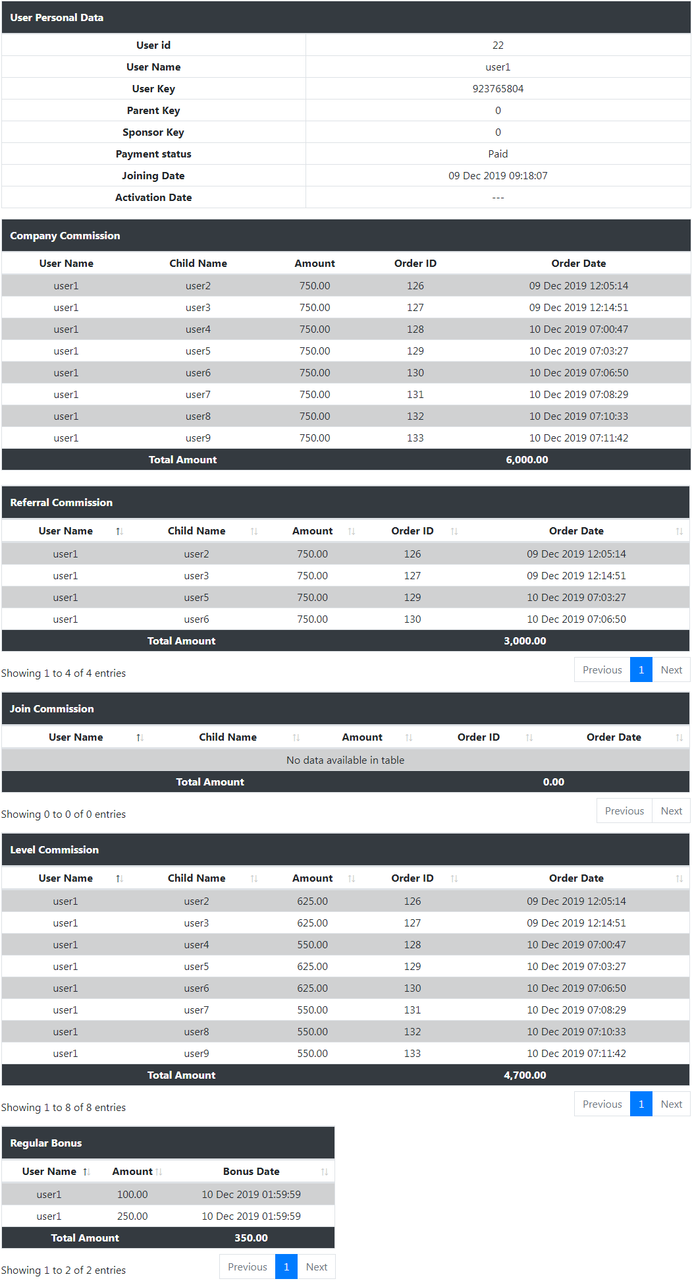The width and height of the screenshot is (692, 1283).
Task: Click Join Commission User Name sort arrows
Action: (x=140, y=737)
